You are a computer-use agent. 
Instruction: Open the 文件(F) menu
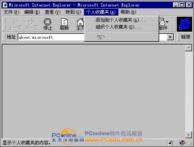point(11,12)
